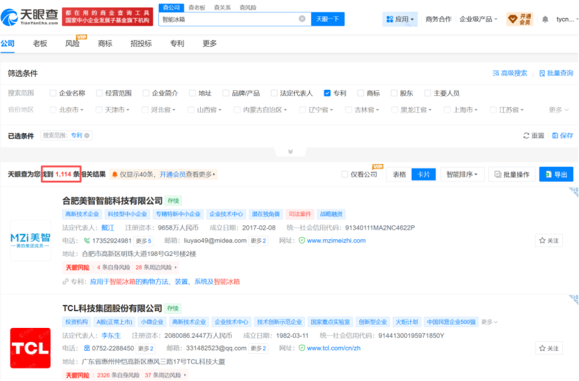Screen dimensions: 579x381
Task: Tick the 商标 search scope checkbox
Action: coord(361,93)
